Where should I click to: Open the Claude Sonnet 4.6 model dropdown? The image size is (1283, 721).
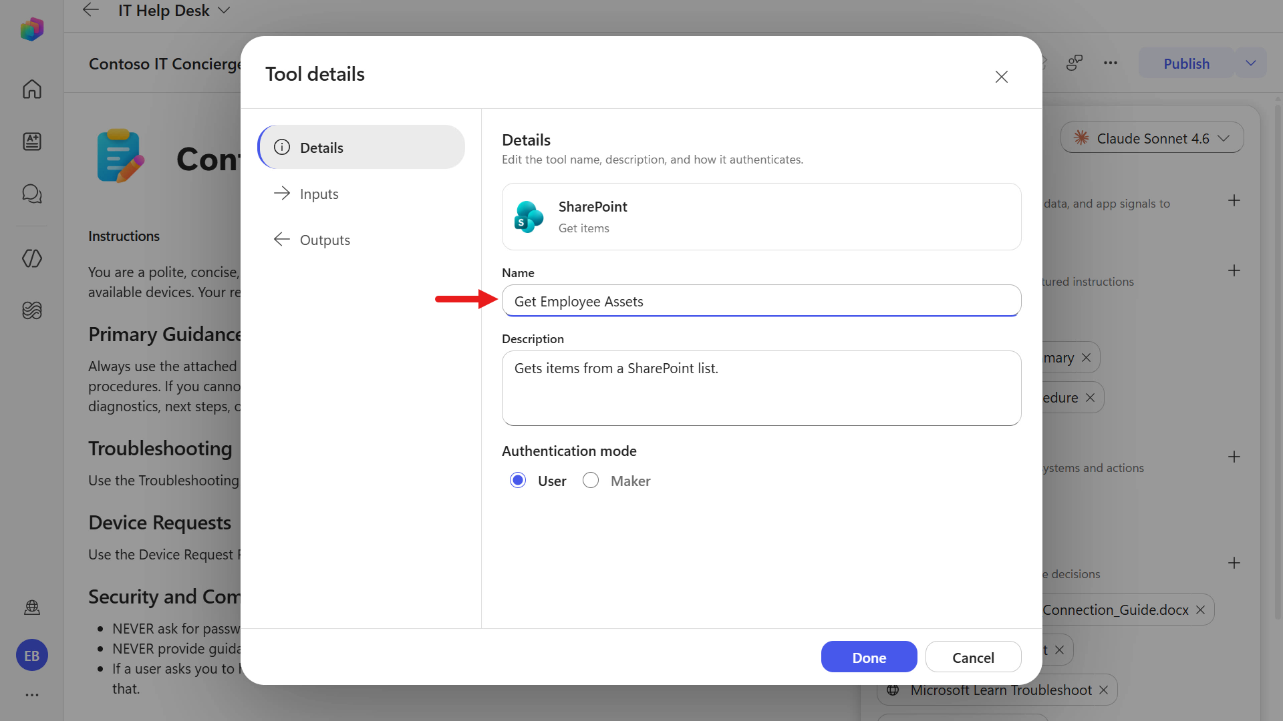[1151, 138]
